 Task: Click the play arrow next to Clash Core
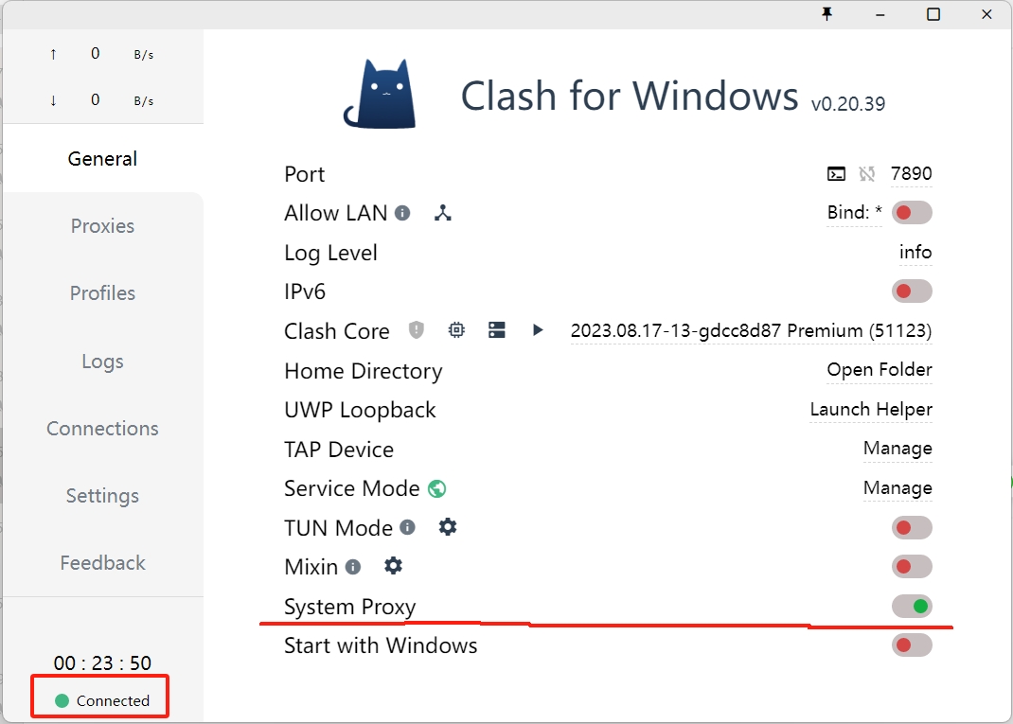538,330
